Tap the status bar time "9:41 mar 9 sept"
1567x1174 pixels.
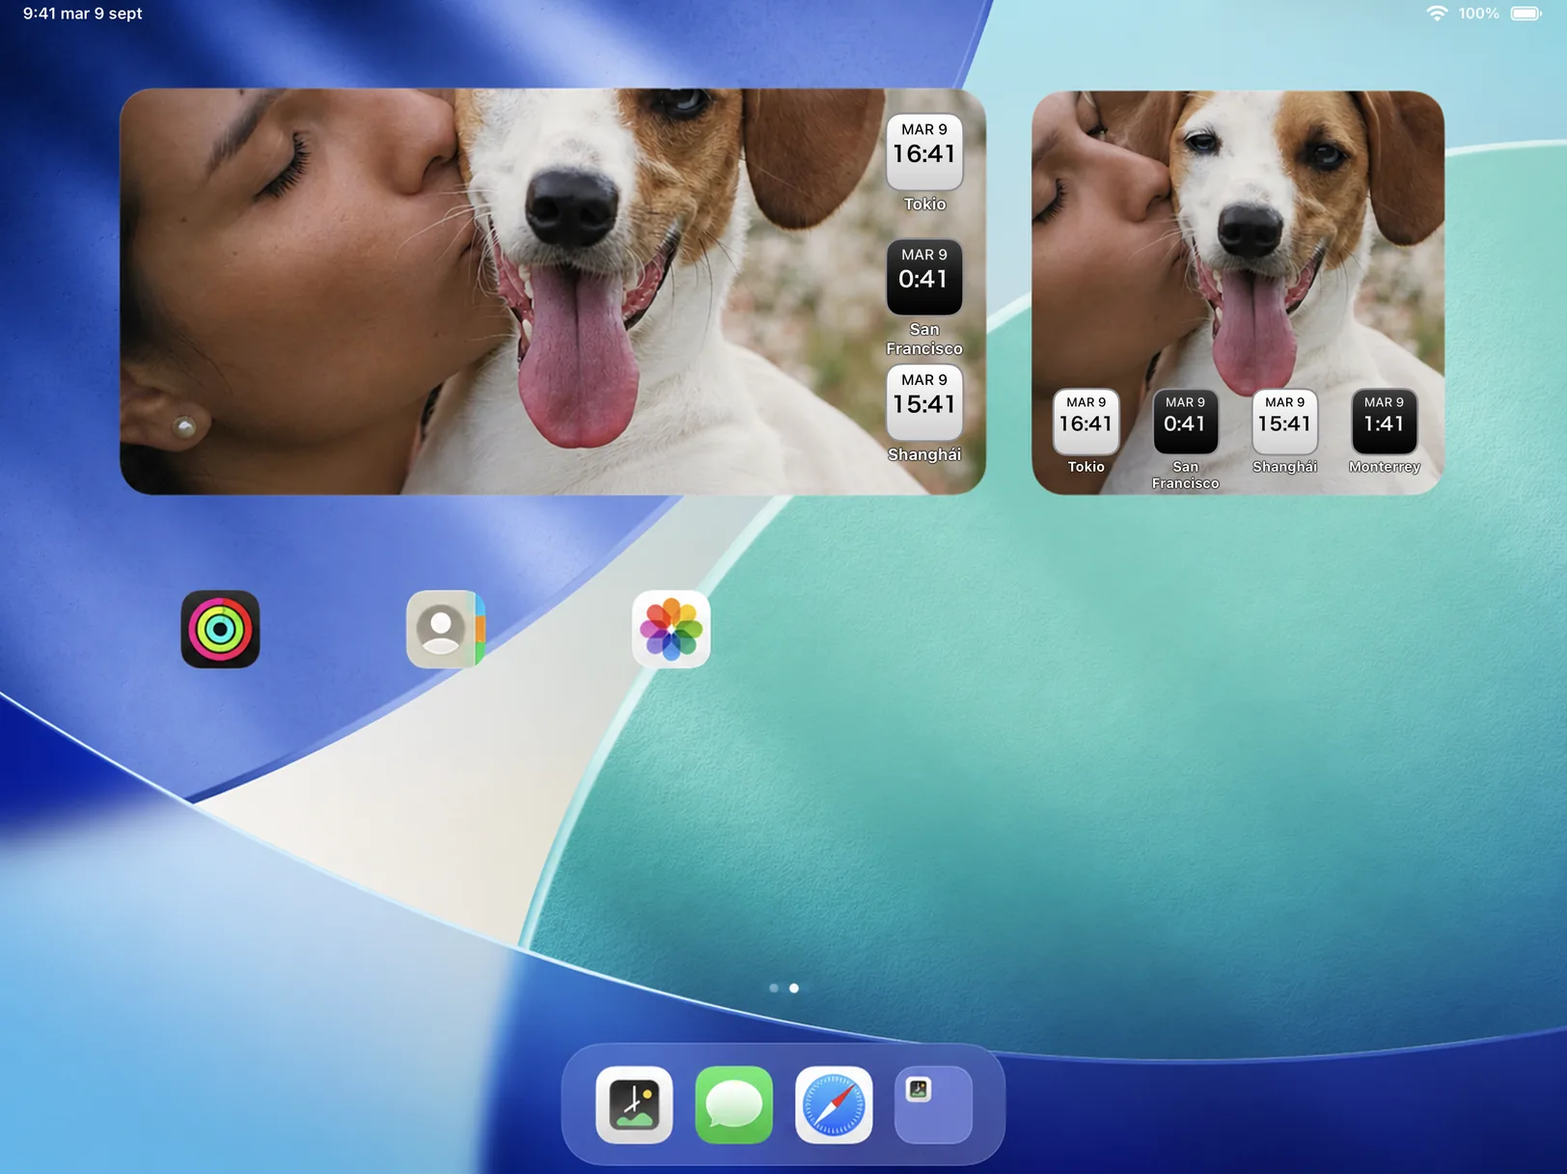click(83, 14)
